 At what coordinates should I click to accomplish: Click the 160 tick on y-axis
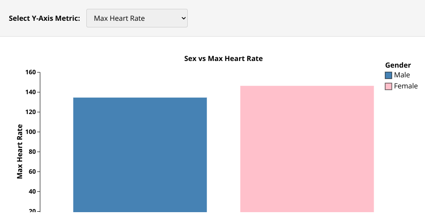coord(30,72)
